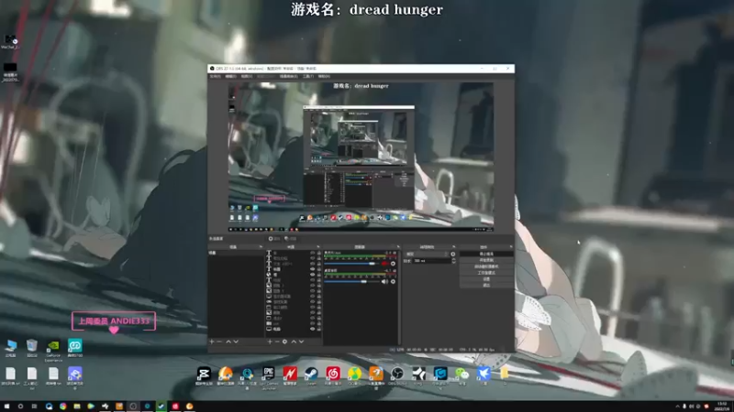The image size is (734, 412).
Task: Toggle visibility eye of the bottom display source
Action: pyautogui.click(x=313, y=329)
